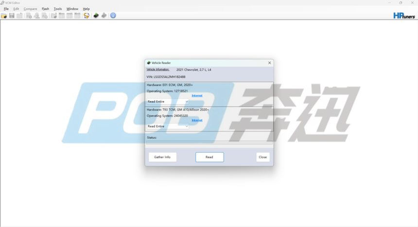Click the Internet link under T93 TCM

click(197, 120)
